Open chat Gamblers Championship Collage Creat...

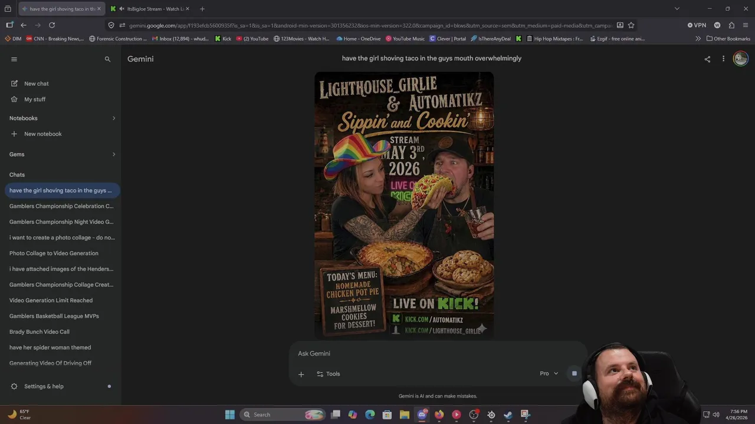61,284
